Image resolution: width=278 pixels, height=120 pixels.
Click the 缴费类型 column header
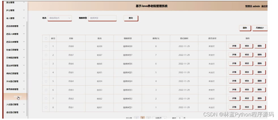[x=128, y=38]
